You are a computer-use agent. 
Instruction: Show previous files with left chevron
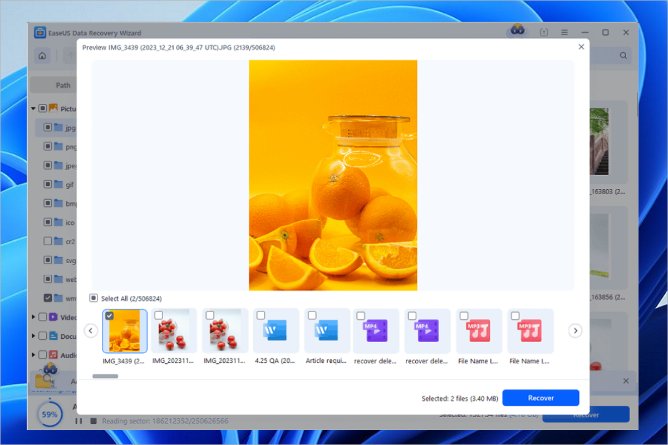tap(91, 331)
